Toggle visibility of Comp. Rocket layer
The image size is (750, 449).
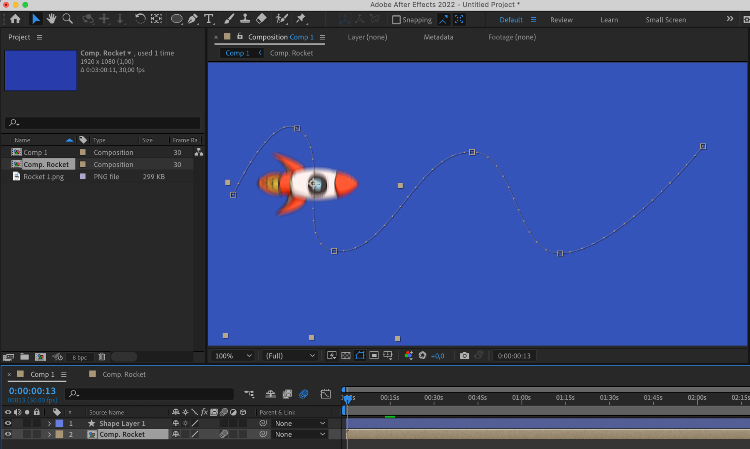tap(8, 434)
